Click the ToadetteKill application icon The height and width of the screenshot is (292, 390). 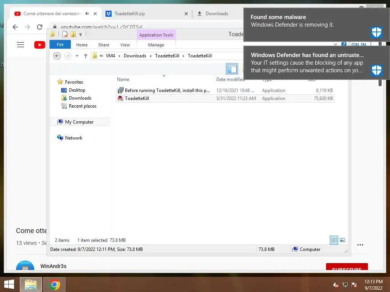pyautogui.click(x=120, y=98)
